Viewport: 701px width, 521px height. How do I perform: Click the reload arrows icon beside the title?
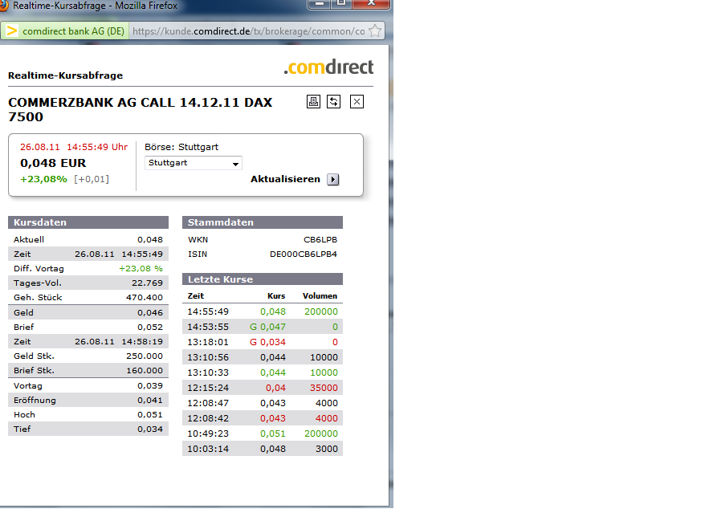point(333,101)
